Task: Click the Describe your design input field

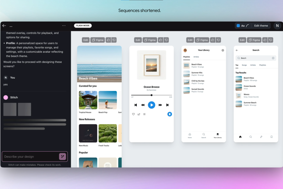Action: point(30,157)
